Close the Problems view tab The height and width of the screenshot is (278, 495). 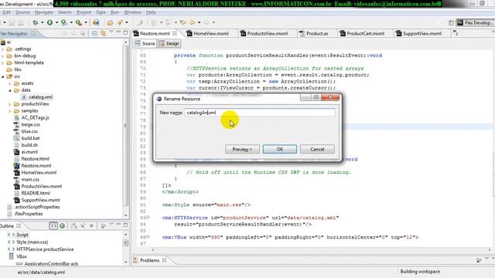164,260
